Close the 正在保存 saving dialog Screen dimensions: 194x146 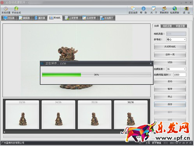click(151, 64)
